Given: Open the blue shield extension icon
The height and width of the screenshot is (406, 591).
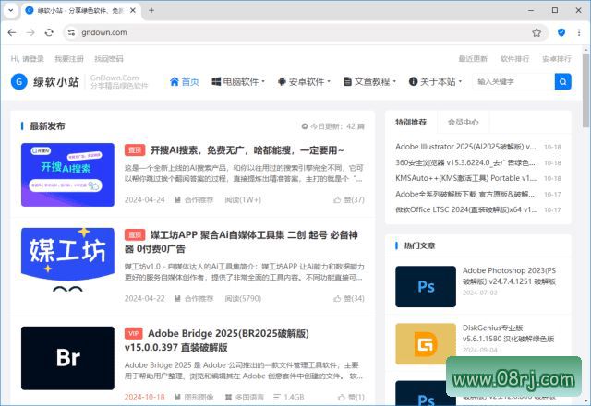Looking at the screenshot, I should 561,32.
